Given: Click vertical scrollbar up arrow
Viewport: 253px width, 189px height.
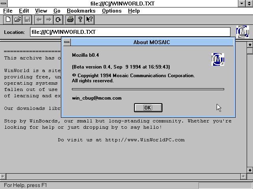Looking at the screenshot, I should coord(250,44).
